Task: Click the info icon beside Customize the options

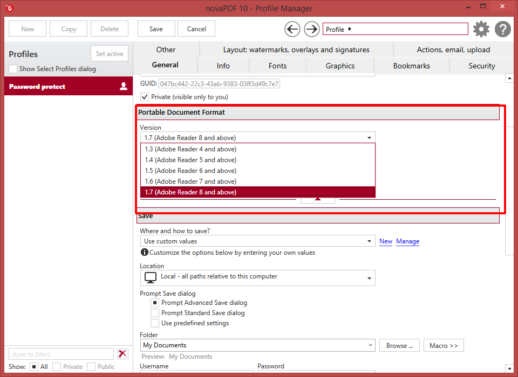Action: (145, 253)
